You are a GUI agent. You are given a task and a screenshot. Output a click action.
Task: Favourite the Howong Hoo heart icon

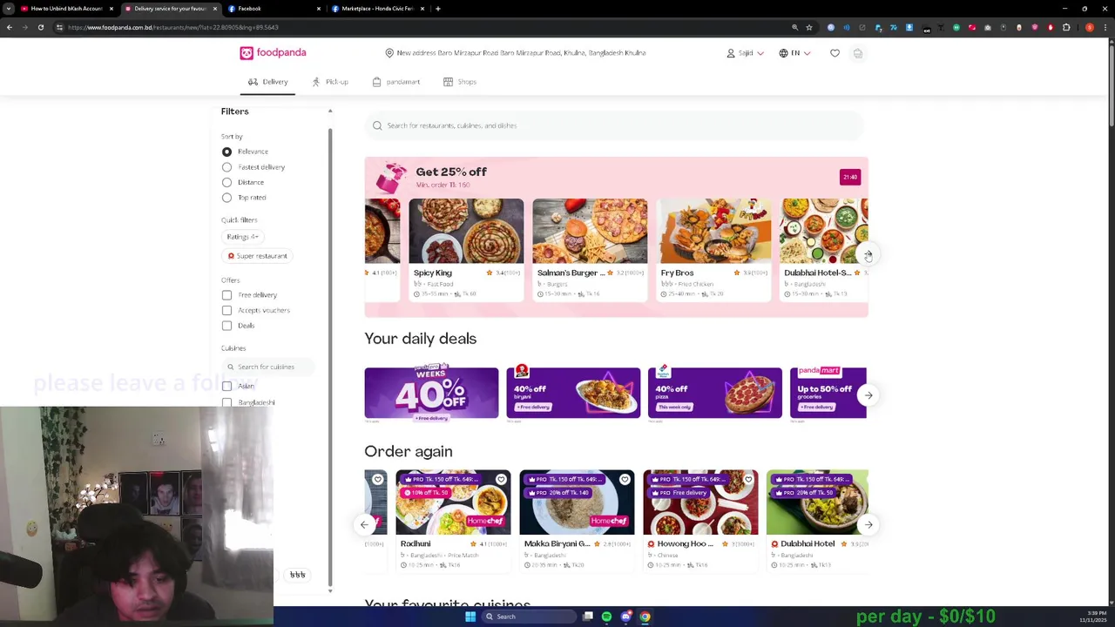[x=748, y=479]
